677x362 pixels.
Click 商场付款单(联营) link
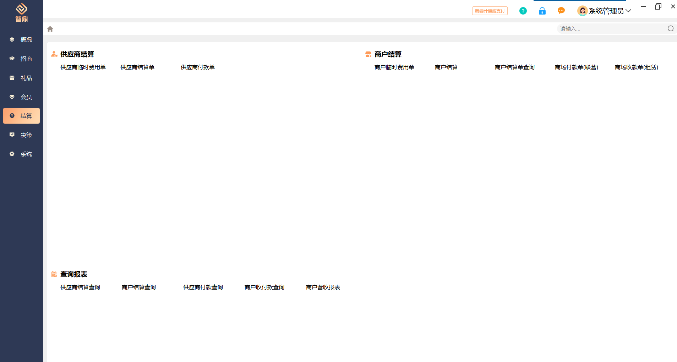coord(576,67)
